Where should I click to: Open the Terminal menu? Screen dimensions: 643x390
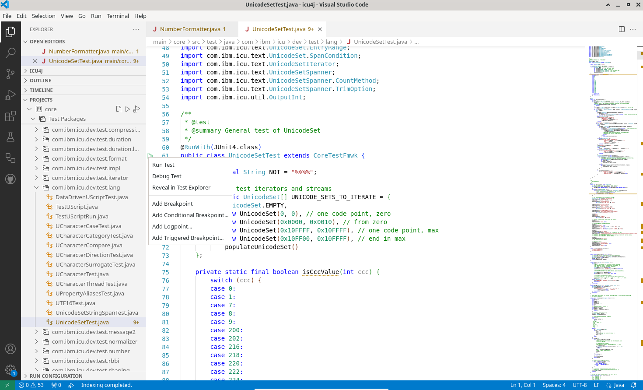(118, 16)
